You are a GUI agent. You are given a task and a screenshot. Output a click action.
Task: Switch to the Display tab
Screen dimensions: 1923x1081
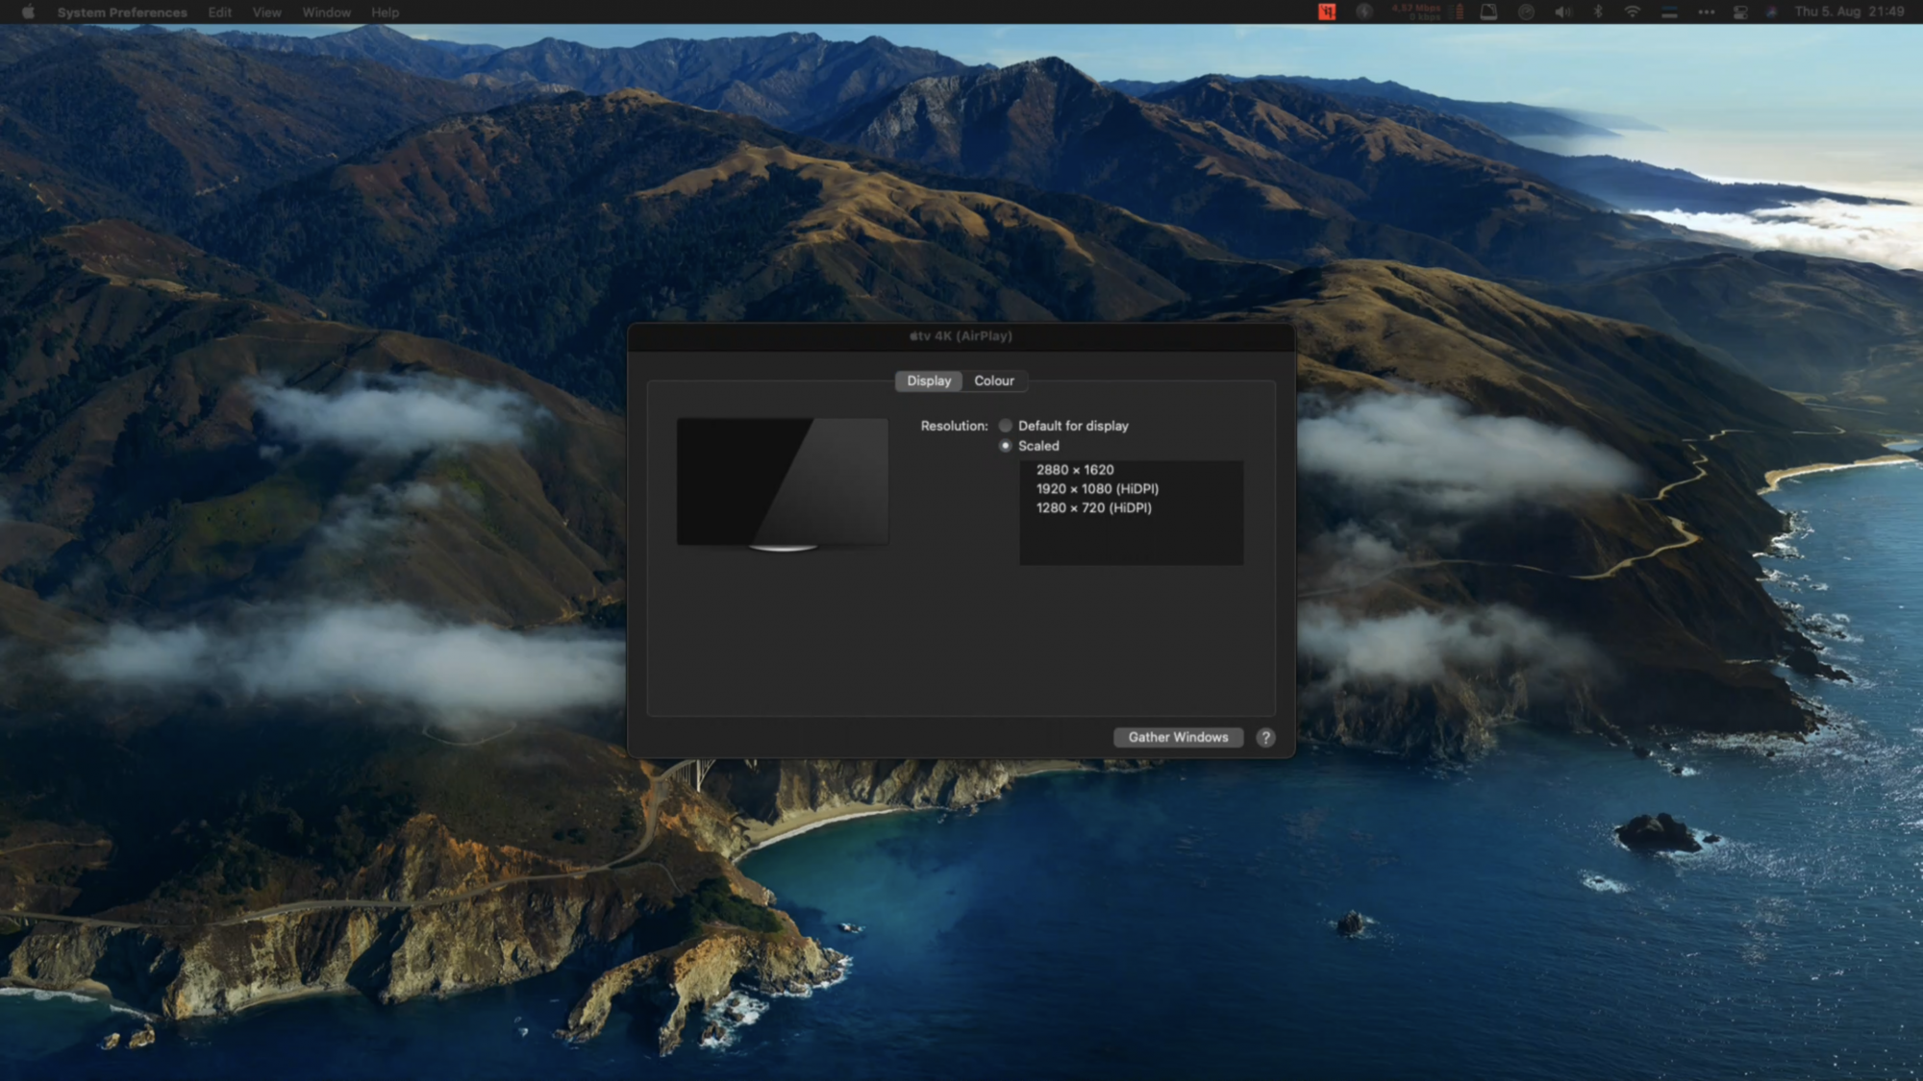[928, 381]
